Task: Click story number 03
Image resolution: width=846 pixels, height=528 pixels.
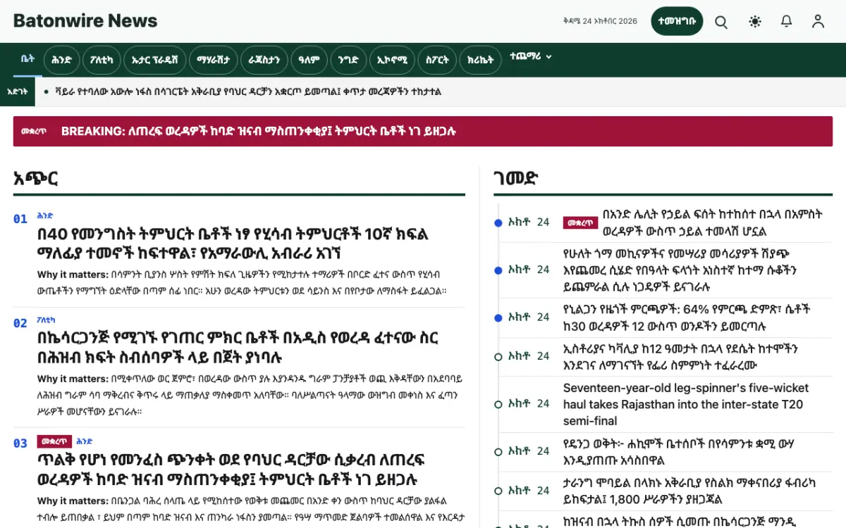Action: [x=20, y=444]
